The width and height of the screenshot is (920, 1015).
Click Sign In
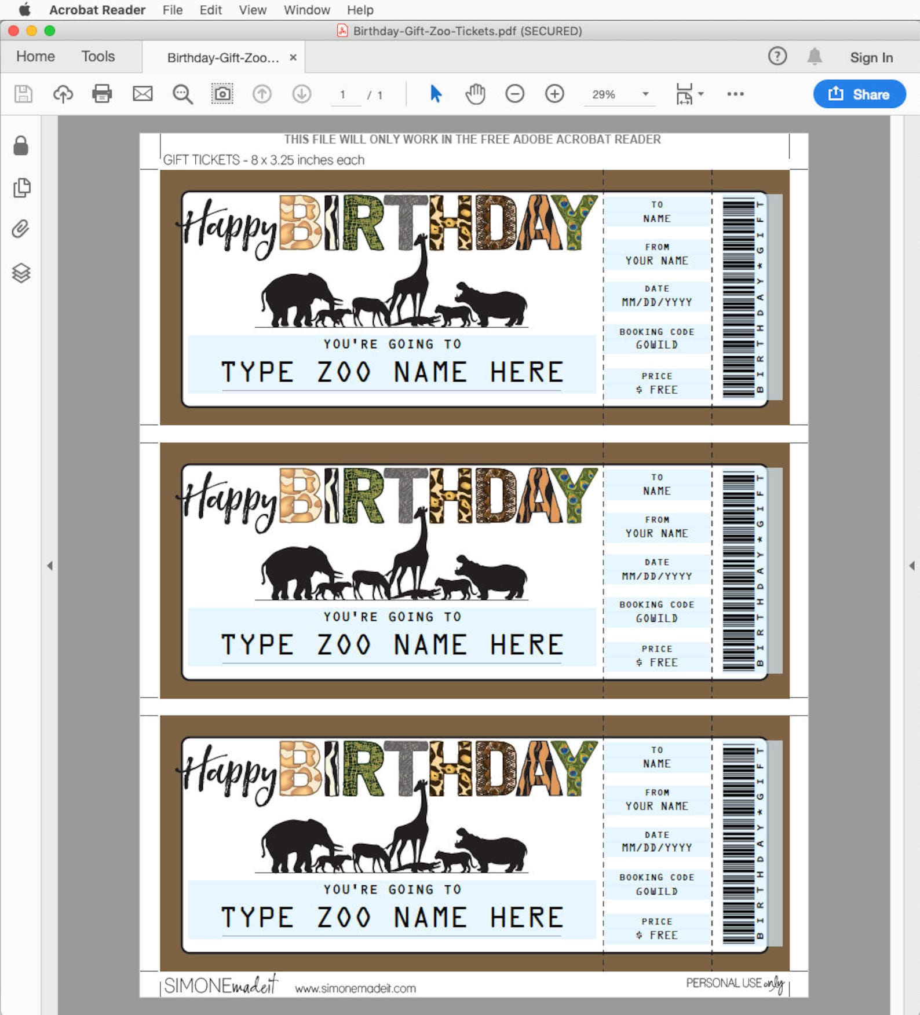click(871, 57)
